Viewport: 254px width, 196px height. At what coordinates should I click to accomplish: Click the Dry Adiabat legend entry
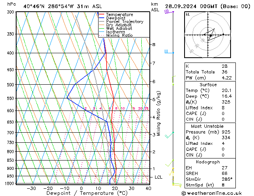point(119,25)
